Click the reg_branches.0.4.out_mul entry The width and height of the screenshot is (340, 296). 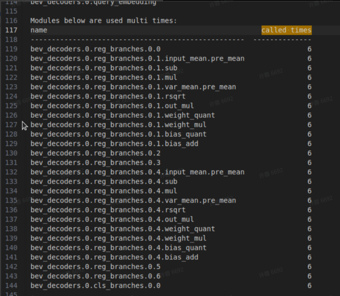click(x=112, y=219)
